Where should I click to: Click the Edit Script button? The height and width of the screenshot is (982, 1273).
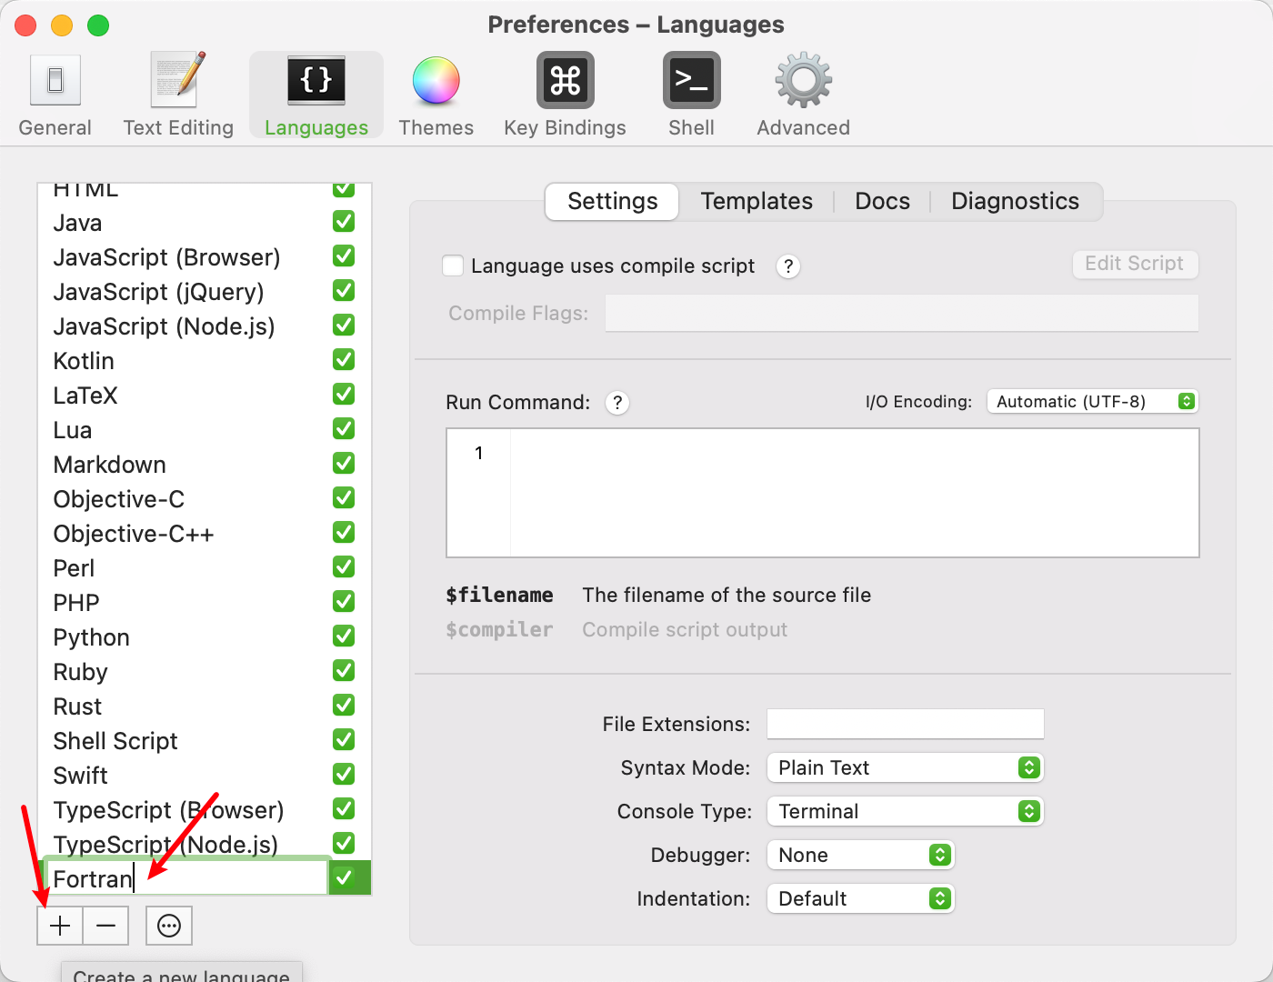tap(1135, 264)
